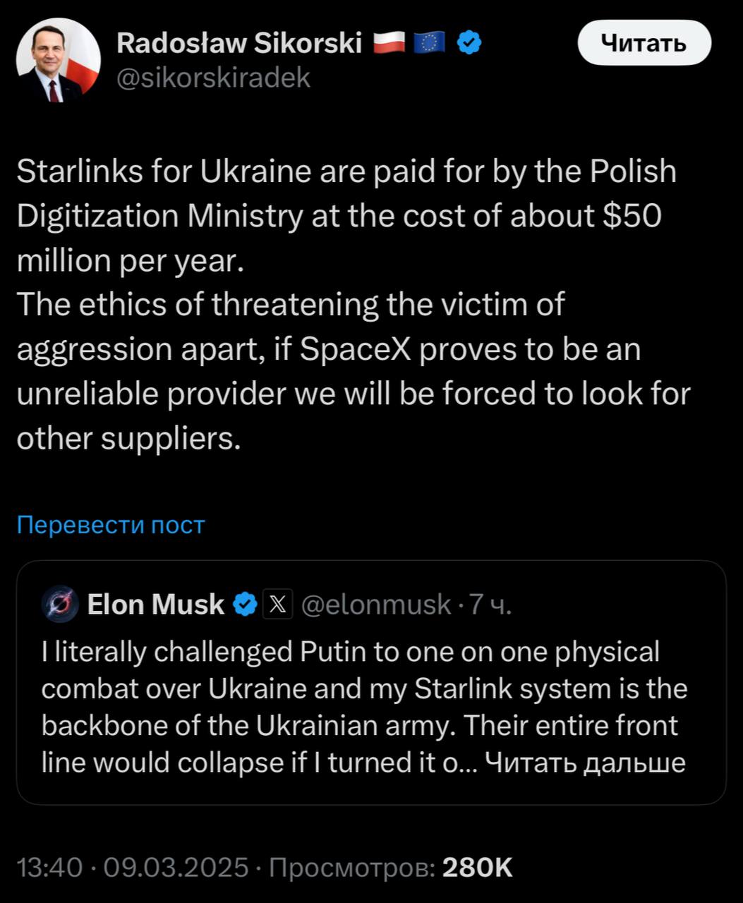Click the "Перевести пост" translate link
The height and width of the screenshot is (903, 743).
(110, 525)
